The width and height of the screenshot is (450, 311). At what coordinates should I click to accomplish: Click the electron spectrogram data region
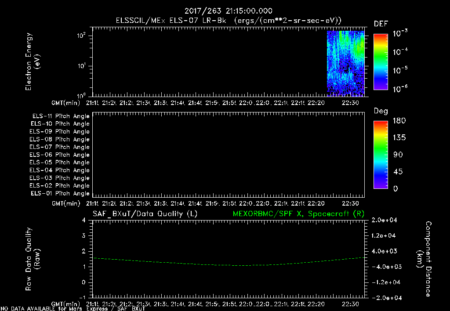(x=345, y=62)
